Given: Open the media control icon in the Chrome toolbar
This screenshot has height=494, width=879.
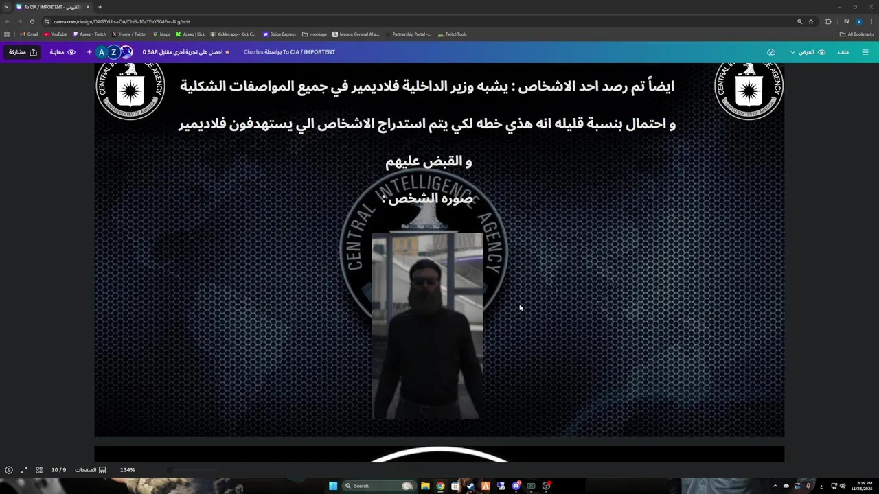Looking at the screenshot, I should 846,21.
